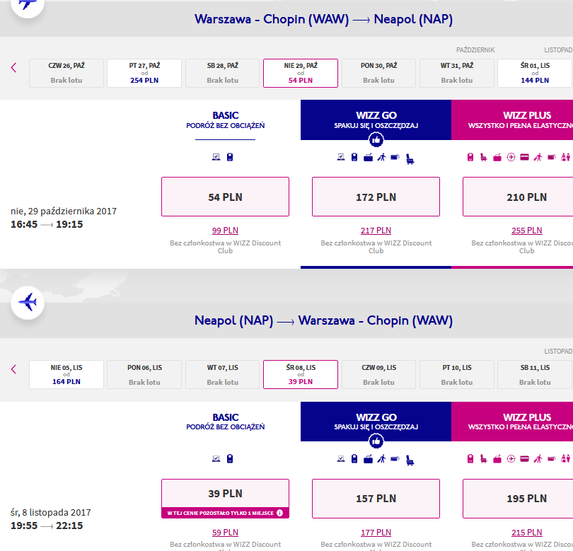
Task: Select outbound date WT 31, PAŹ
Action: pyautogui.click(x=457, y=73)
